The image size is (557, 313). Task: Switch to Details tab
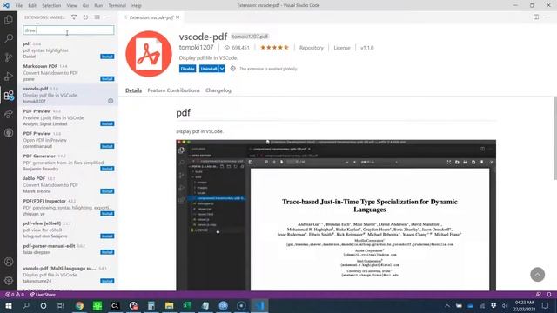coord(133,90)
